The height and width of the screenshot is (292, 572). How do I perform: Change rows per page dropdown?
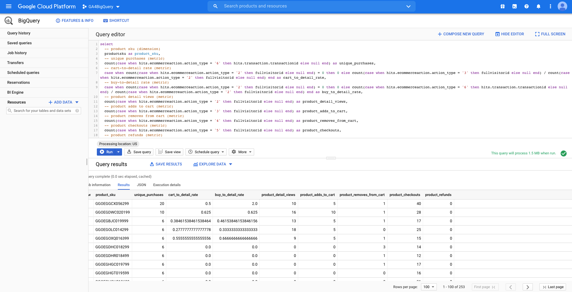click(x=429, y=287)
